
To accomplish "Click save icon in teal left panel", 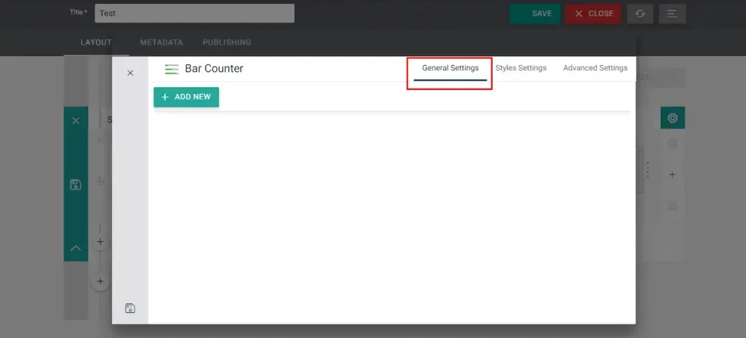I will [76, 185].
